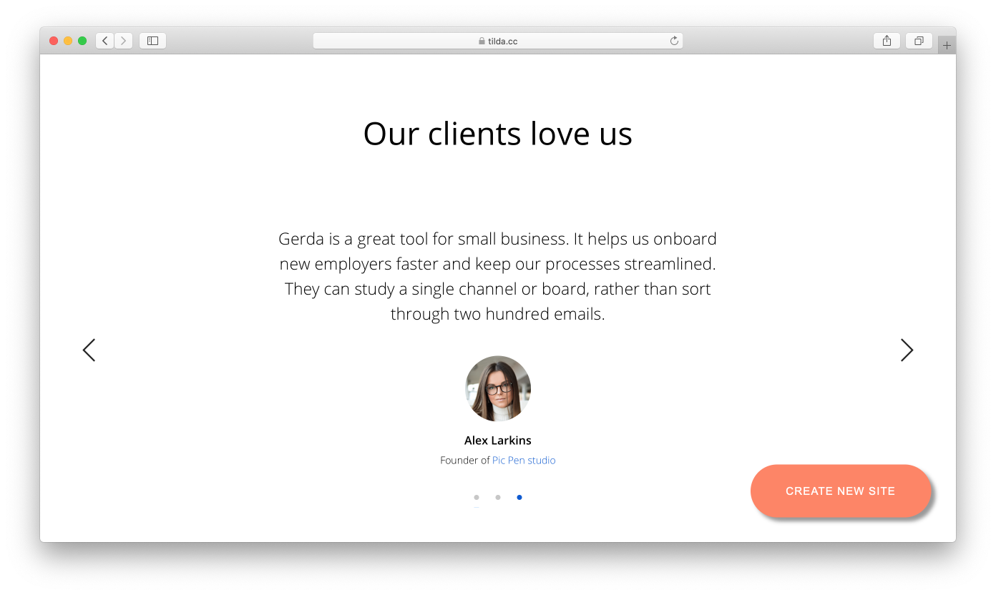Select the first carousel dot
996x595 pixels.
tap(477, 497)
